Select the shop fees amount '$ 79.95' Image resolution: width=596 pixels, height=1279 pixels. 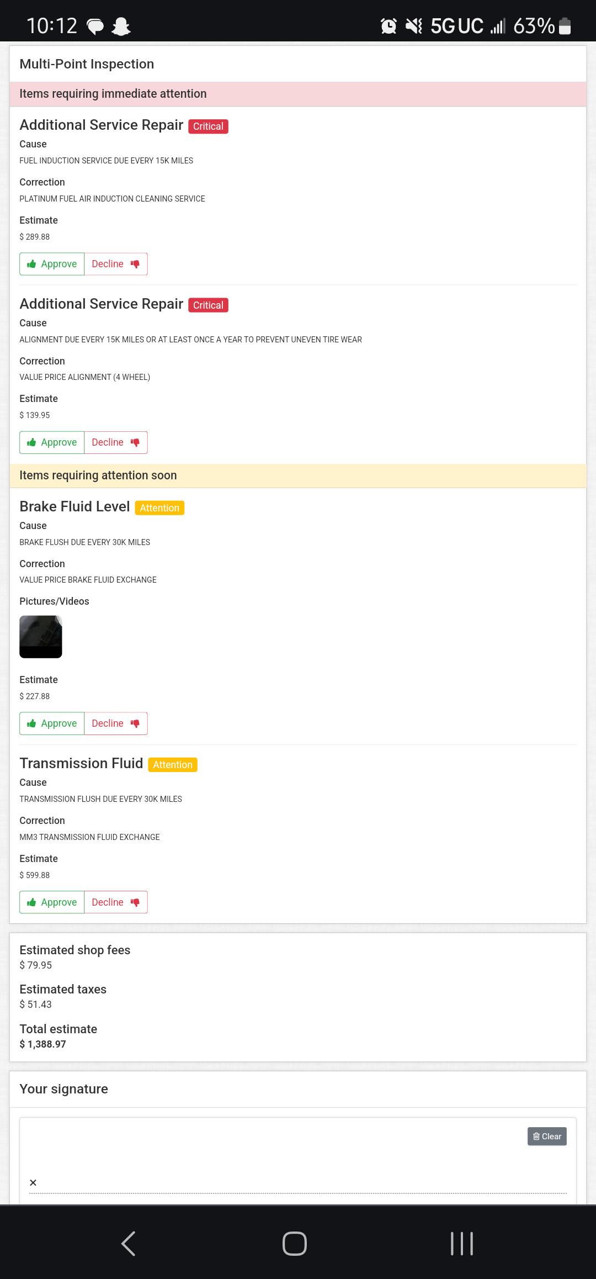pos(35,965)
